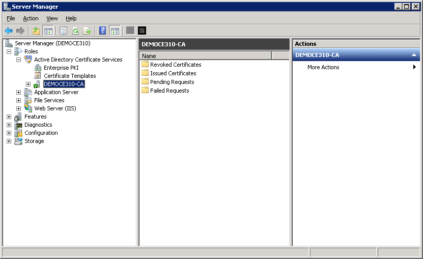Select Features in the tree
This screenshot has height=259, width=423.
click(35, 117)
